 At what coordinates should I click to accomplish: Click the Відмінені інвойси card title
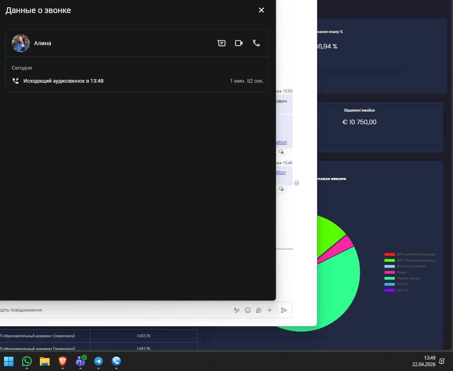click(359, 110)
